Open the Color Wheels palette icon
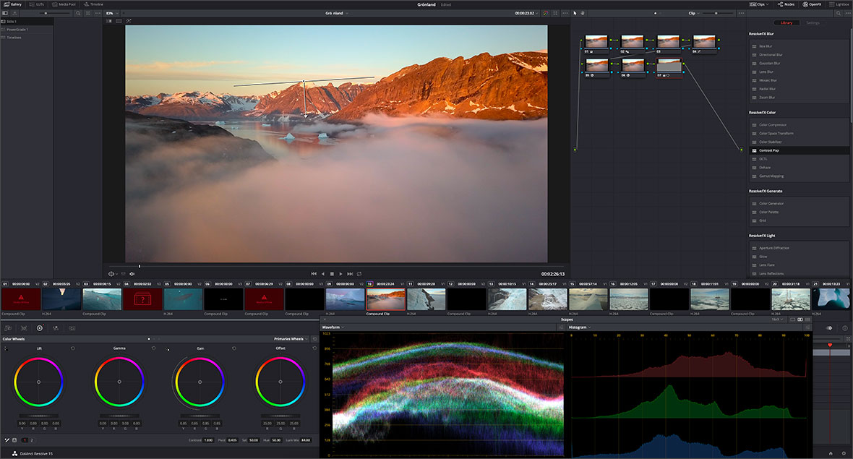This screenshot has height=459, width=853. (x=40, y=328)
